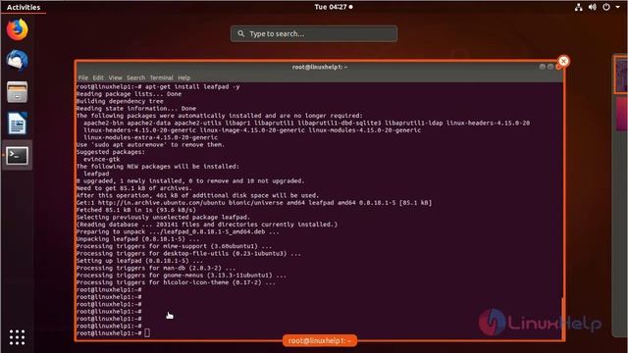Open the terminal Edit menu
The width and height of the screenshot is (628, 353).
[98, 77]
